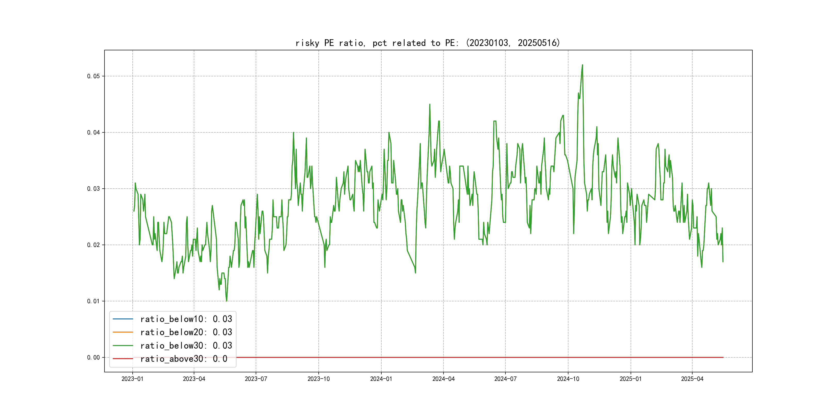The height and width of the screenshot is (418, 836).
Task: Click the blue ratio_below10 legend line
Action: [x=123, y=319]
